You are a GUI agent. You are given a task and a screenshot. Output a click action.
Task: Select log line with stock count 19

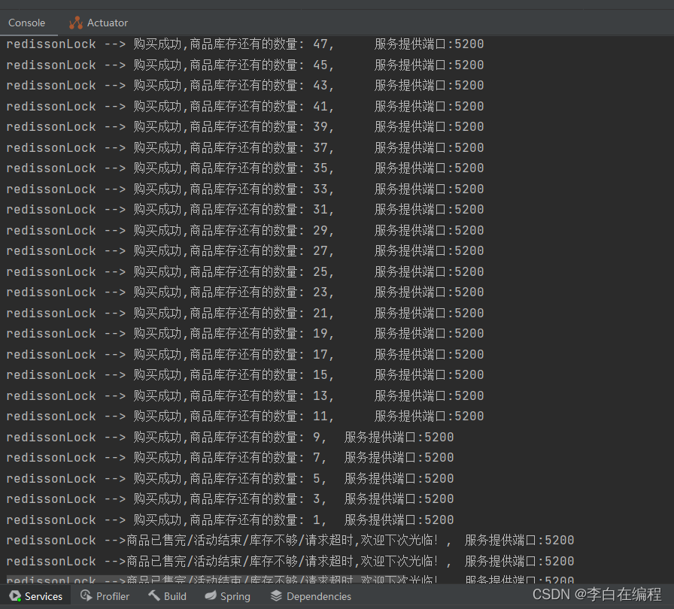click(x=245, y=334)
